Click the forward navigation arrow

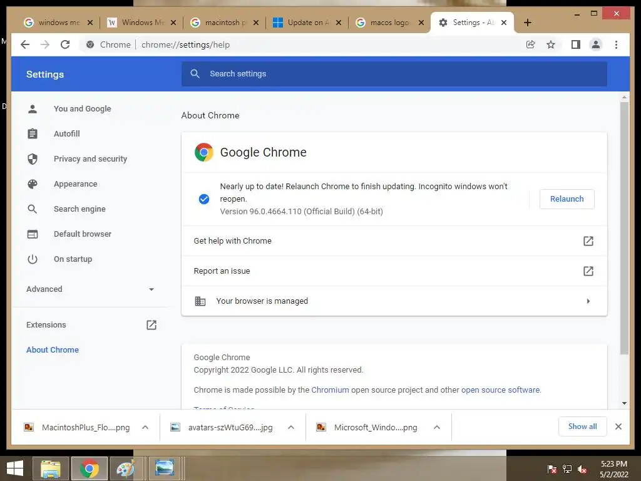(x=45, y=44)
